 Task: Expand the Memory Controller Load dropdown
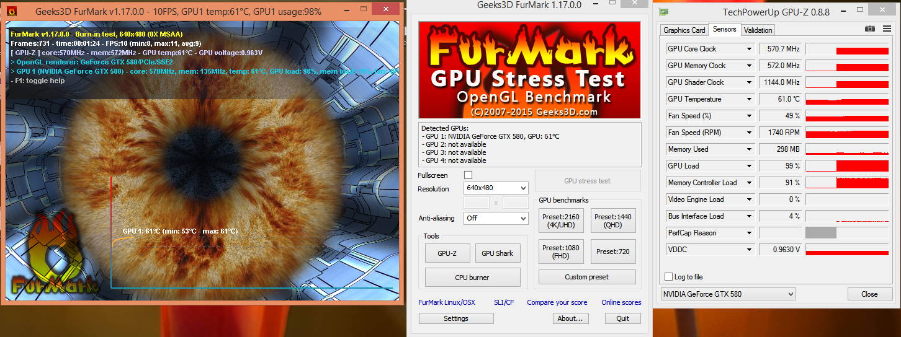(x=749, y=183)
